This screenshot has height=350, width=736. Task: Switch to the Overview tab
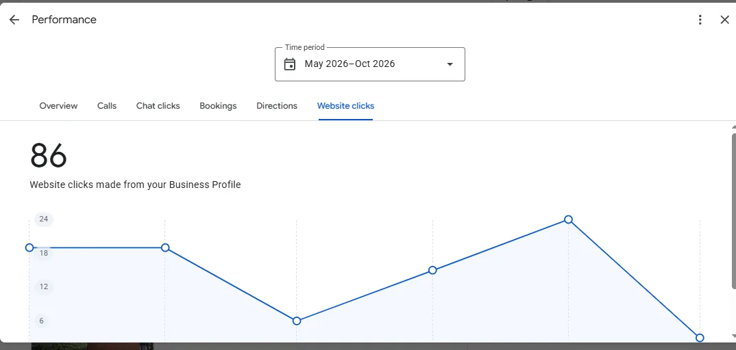point(58,106)
